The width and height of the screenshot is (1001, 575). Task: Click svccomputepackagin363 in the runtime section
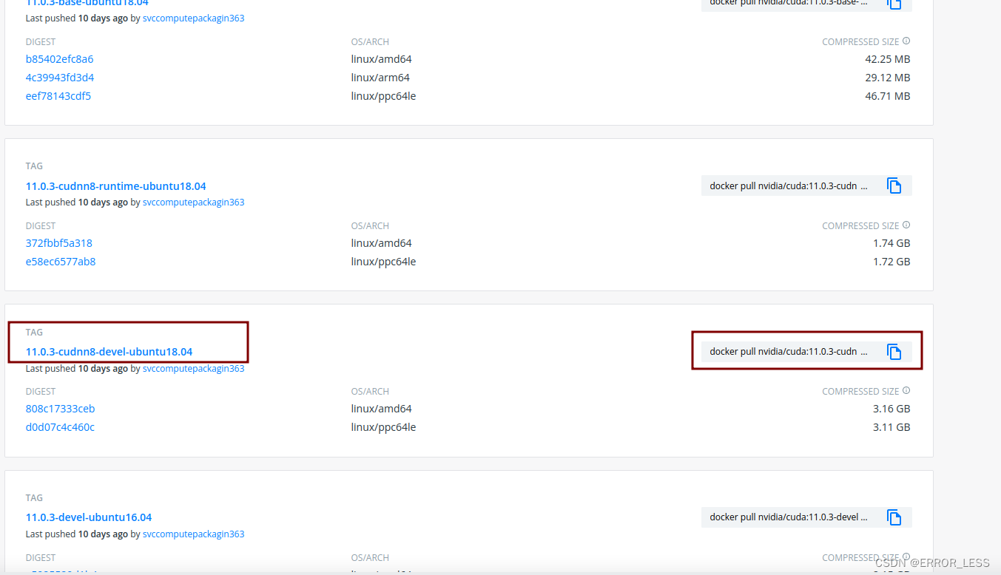tap(193, 202)
